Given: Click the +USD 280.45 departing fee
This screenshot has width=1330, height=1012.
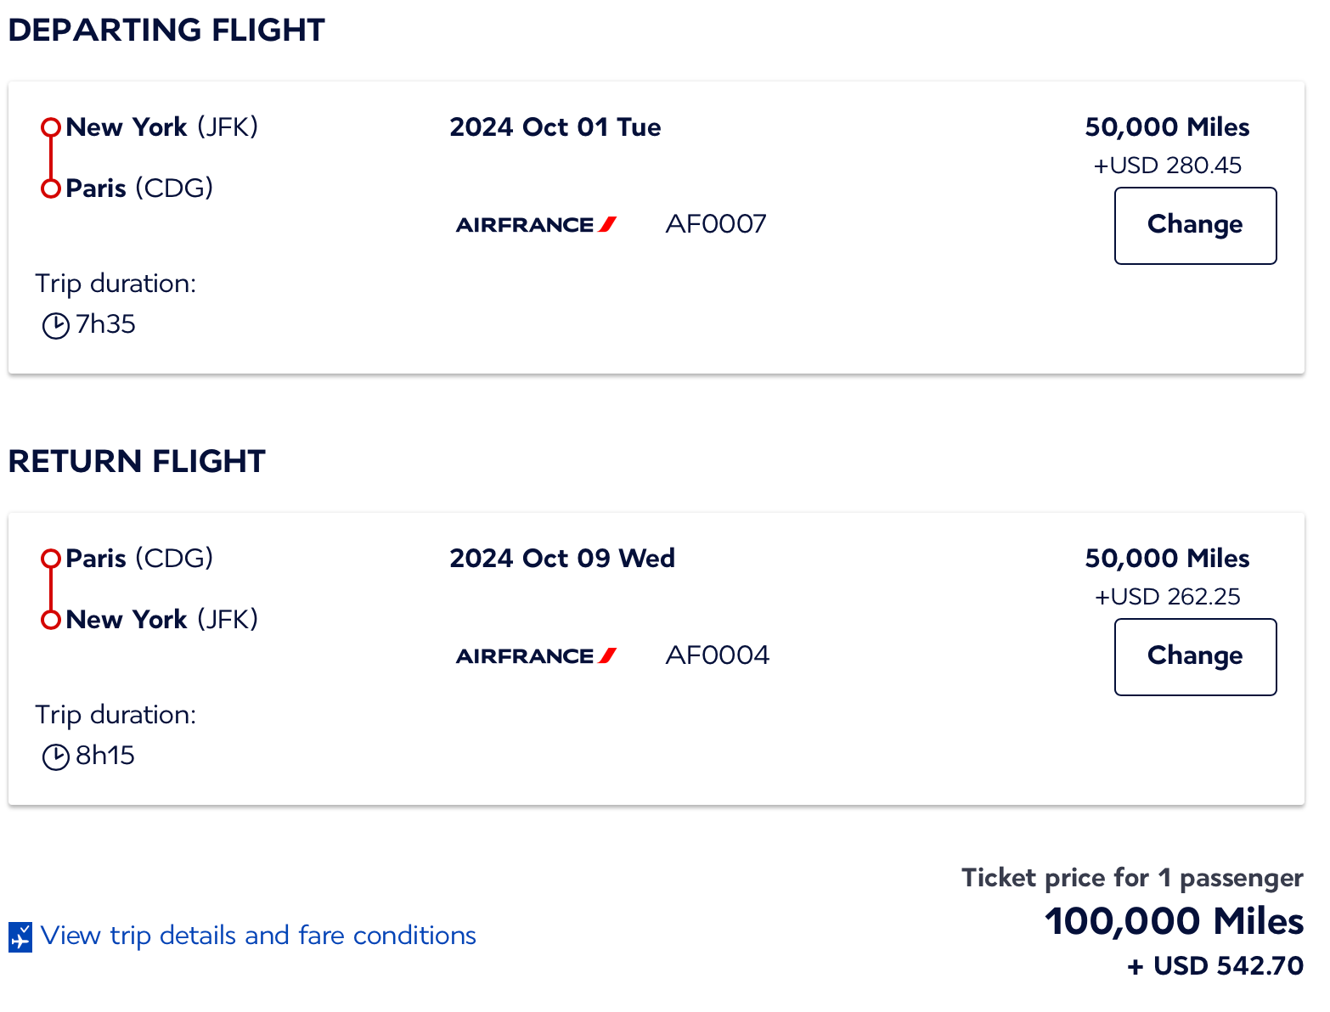Looking at the screenshot, I should pyautogui.click(x=1167, y=166).
